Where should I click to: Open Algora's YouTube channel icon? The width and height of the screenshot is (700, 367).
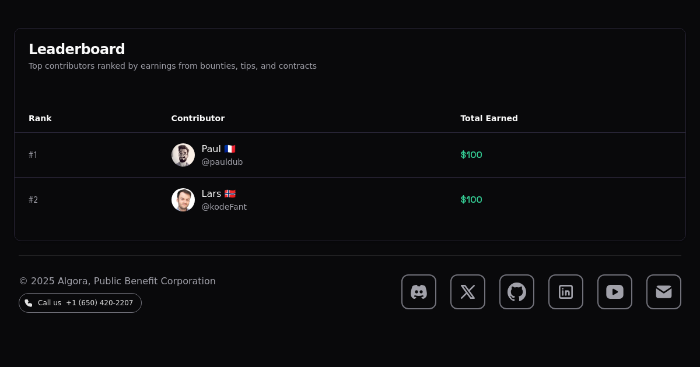pyautogui.click(x=614, y=292)
